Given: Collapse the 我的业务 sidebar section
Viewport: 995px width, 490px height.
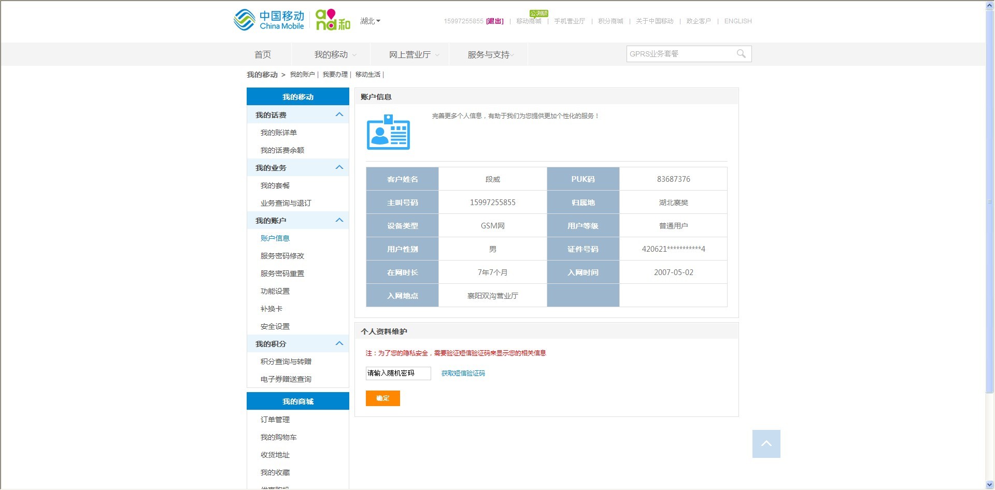Looking at the screenshot, I should pos(339,167).
